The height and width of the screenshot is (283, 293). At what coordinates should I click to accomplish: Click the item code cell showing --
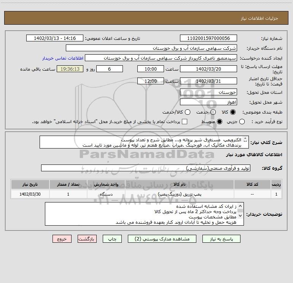pos(252,194)
